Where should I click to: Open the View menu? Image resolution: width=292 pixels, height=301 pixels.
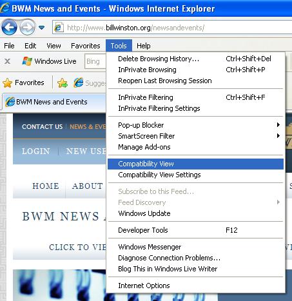[54, 46]
